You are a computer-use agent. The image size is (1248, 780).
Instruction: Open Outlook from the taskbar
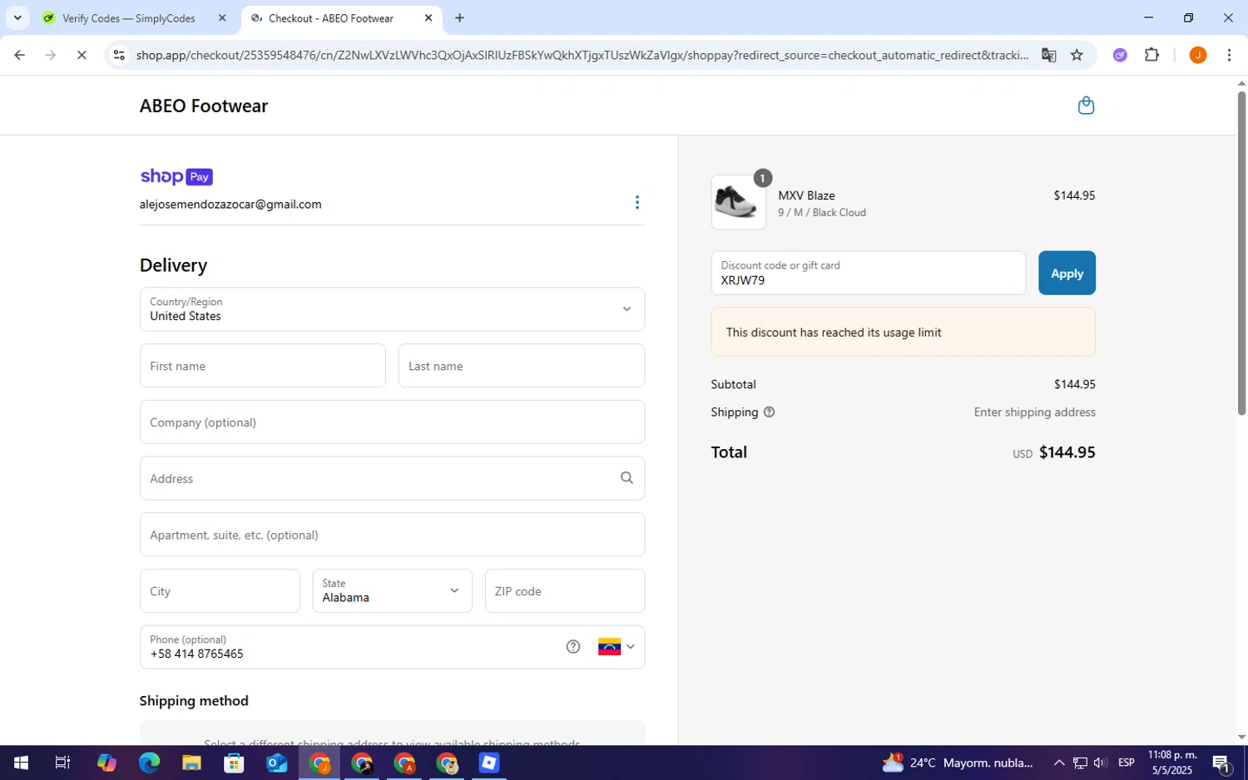(277, 763)
